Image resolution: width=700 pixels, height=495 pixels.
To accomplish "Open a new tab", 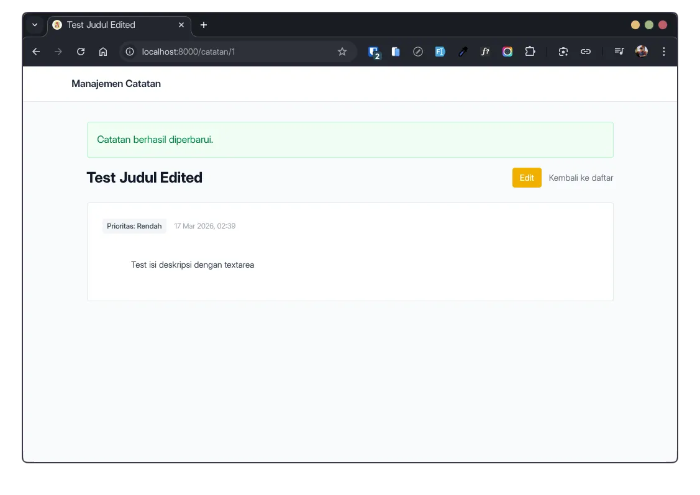I will (x=204, y=25).
